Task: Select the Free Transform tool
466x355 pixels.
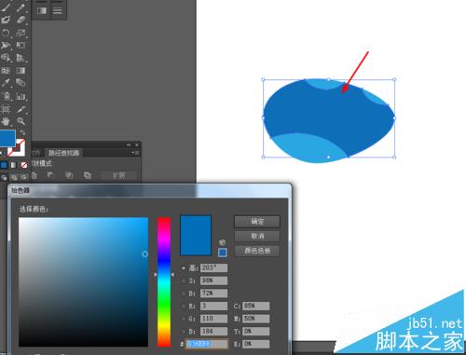Action: [x=21, y=46]
